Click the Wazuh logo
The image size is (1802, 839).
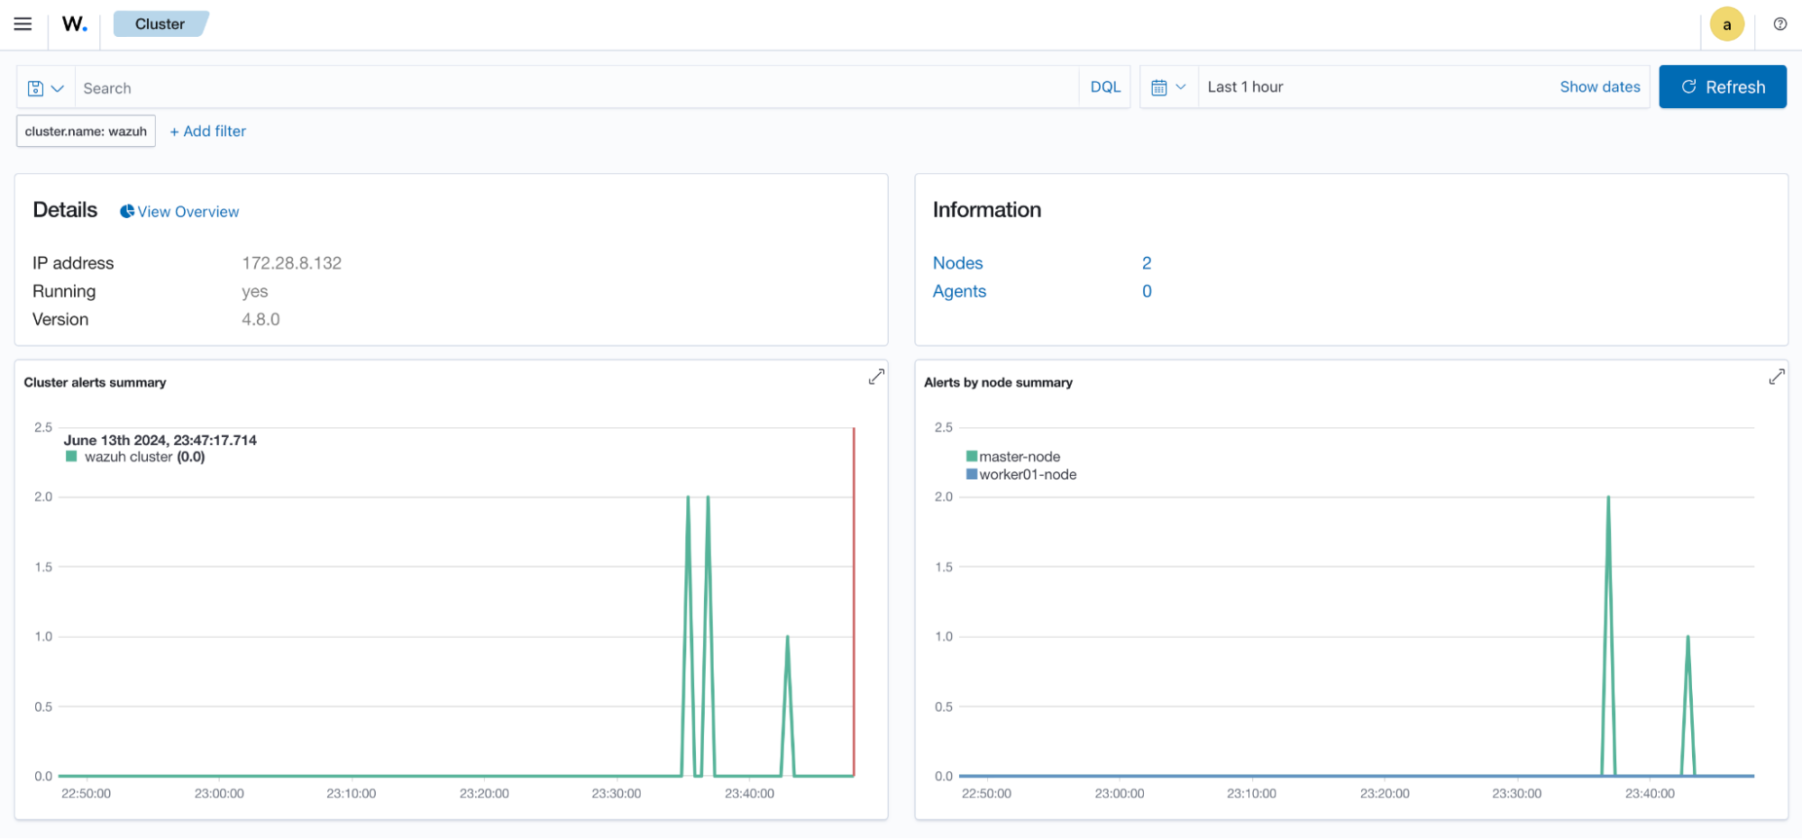(x=72, y=24)
